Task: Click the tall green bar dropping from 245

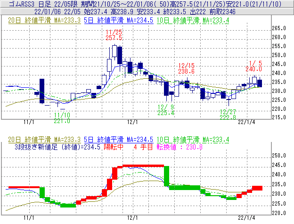Action: point(166,176)
